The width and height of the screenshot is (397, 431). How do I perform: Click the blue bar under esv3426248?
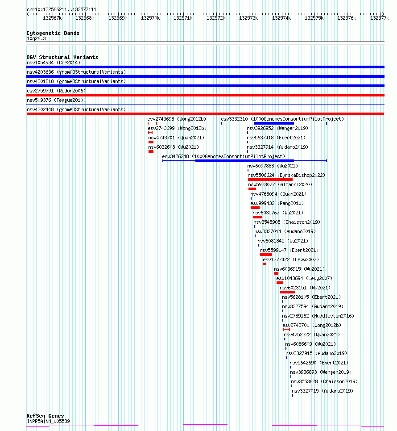244,161
